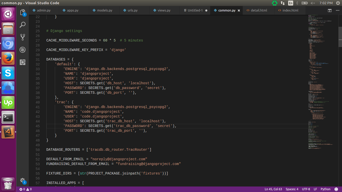Screen dimensions: 342x192
Task: Open the Extensions view
Action: coord(23,62)
